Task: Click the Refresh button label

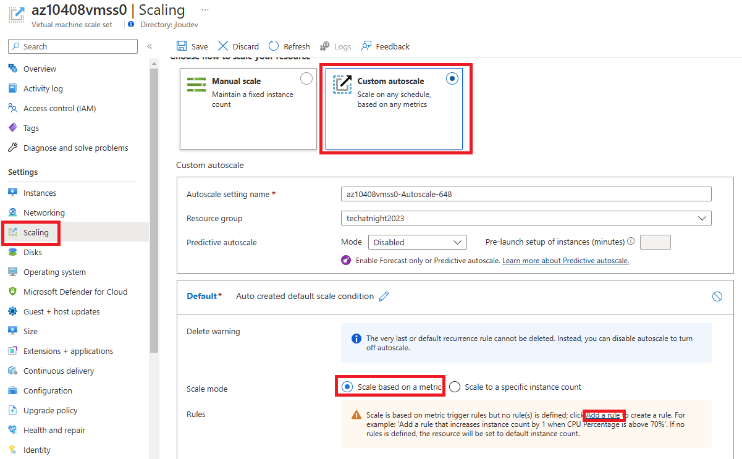Action: (297, 46)
